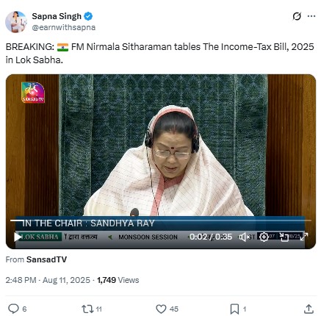Image resolution: width=321 pixels, height=316 pixels.
Task: Open the video settings gear
Action: pyautogui.click(x=264, y=237)
